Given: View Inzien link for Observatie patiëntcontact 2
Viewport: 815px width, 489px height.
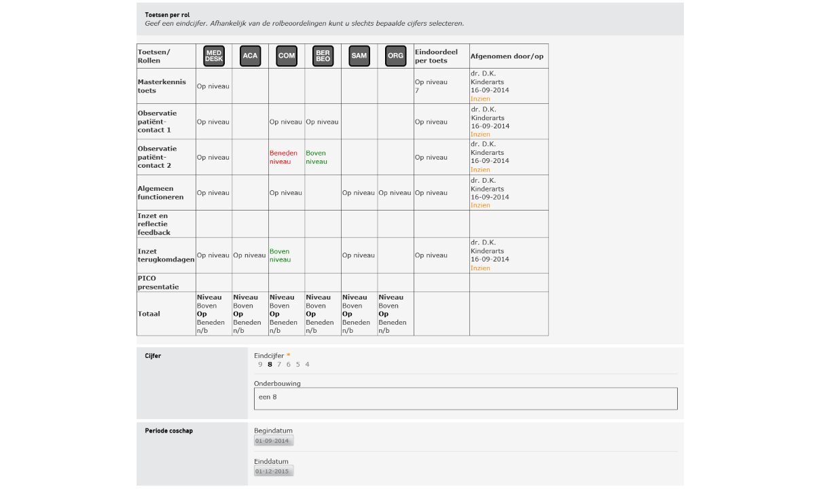Looking at the screenshot, I should [x=480, y=170].
